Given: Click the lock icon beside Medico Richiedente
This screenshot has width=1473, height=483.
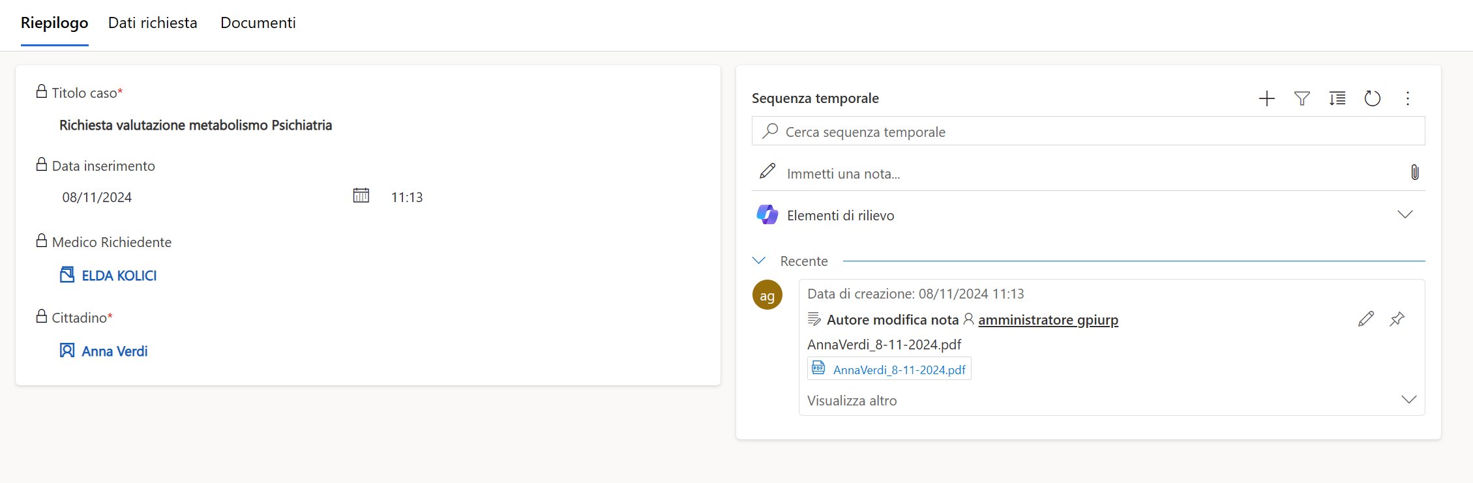Looking at the screenshot, I should click(x=42, y=241).
